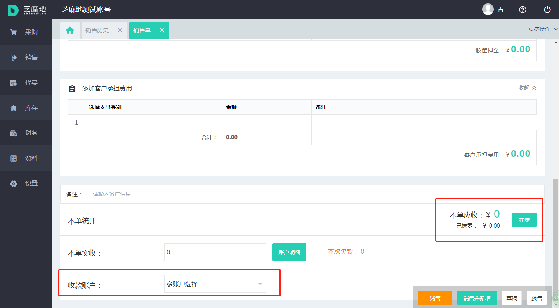Viewport: 559px width, 308px height.
Task: Open 资料 menu in sidebar
Action: (x=26, y=158)
